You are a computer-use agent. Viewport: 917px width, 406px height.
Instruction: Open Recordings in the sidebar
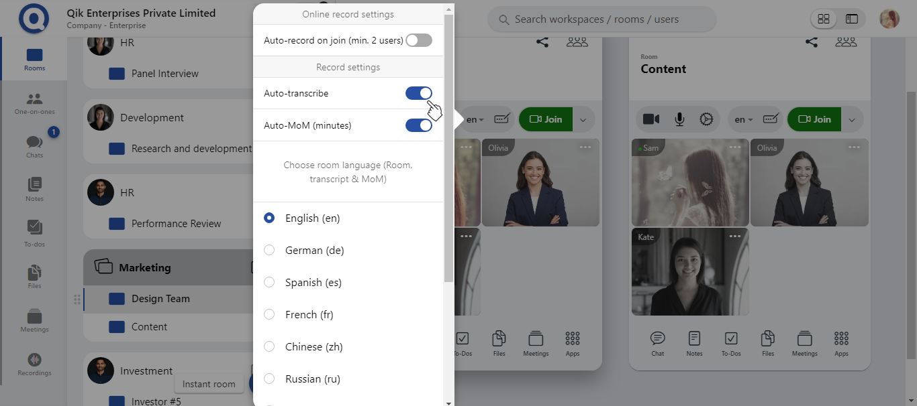[x=34, y=364]
